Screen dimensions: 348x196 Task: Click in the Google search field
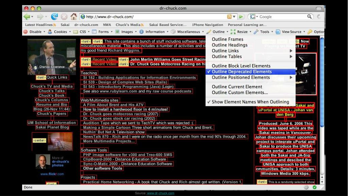pos(282,17)
